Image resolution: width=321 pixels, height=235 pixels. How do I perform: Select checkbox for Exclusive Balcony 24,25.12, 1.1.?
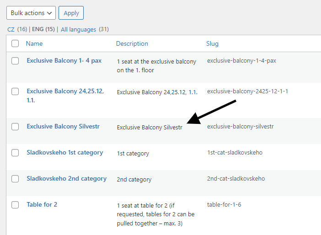click(x=15, y=91)
